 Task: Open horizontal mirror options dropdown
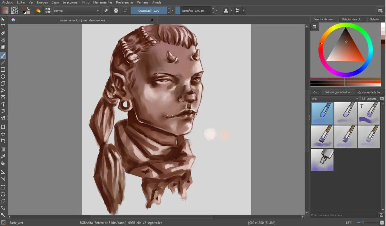pyautogui.click(x=232, y=11)
